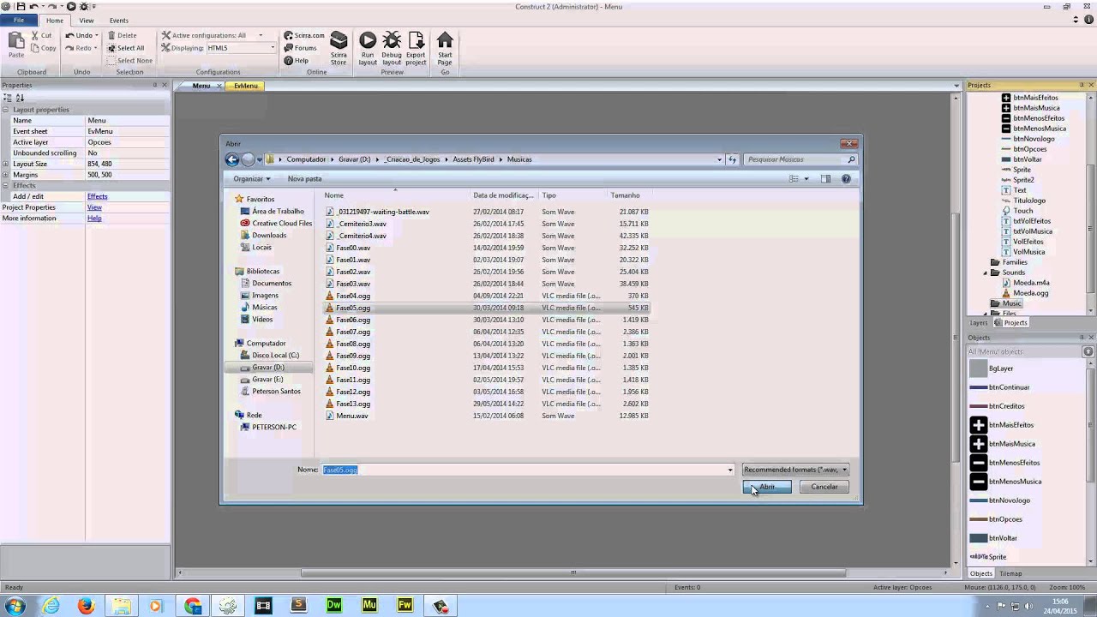Click the Abrir button
The image size is (1097, 617).
click(x=767, y=487)
